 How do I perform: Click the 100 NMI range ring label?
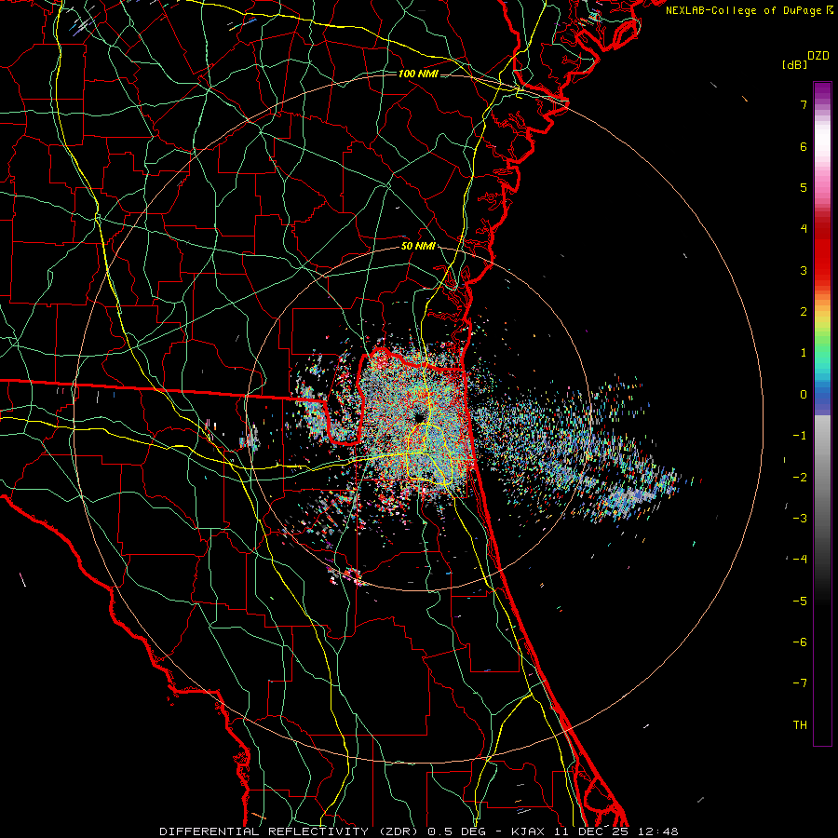(418, 74)
